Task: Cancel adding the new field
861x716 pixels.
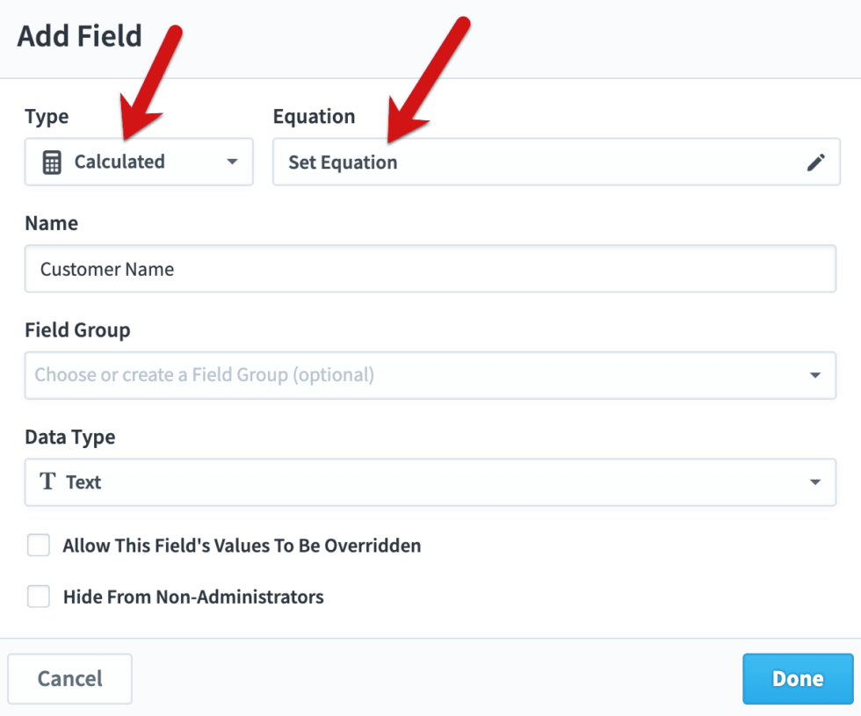Action: coord(69,678)
